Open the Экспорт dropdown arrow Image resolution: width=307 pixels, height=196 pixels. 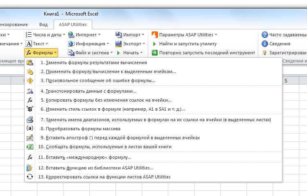click(144, 44)
